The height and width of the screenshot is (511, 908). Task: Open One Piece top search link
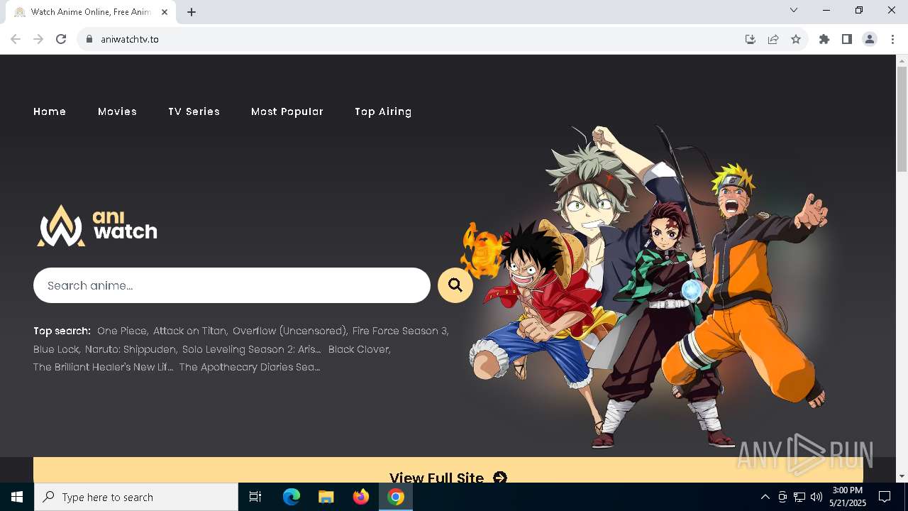[122, 331]
